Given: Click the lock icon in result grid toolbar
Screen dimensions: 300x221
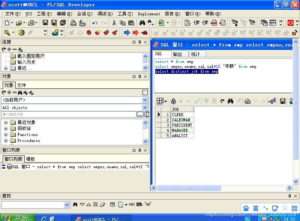Looking at the screenshot, I should point(173,101).
